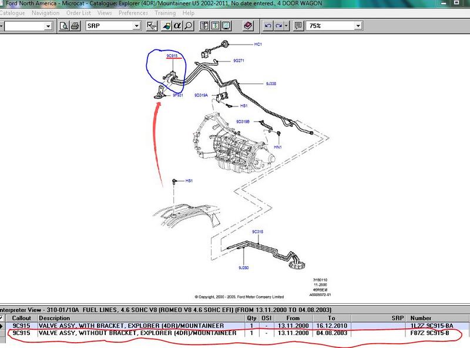Click the magnifying glass search icon
Image resolution: width=470 pixels, height=348 pixels.
pyautogui.click(x=188, y=26)
